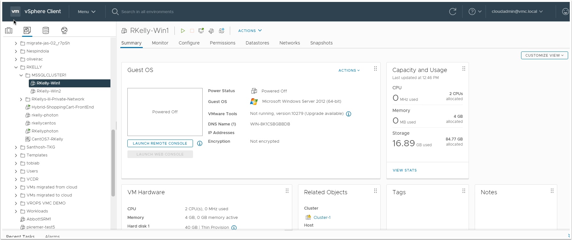
Task: Switch to the Permissions tab
Action: pyautogui.click(x=222, y=43)
